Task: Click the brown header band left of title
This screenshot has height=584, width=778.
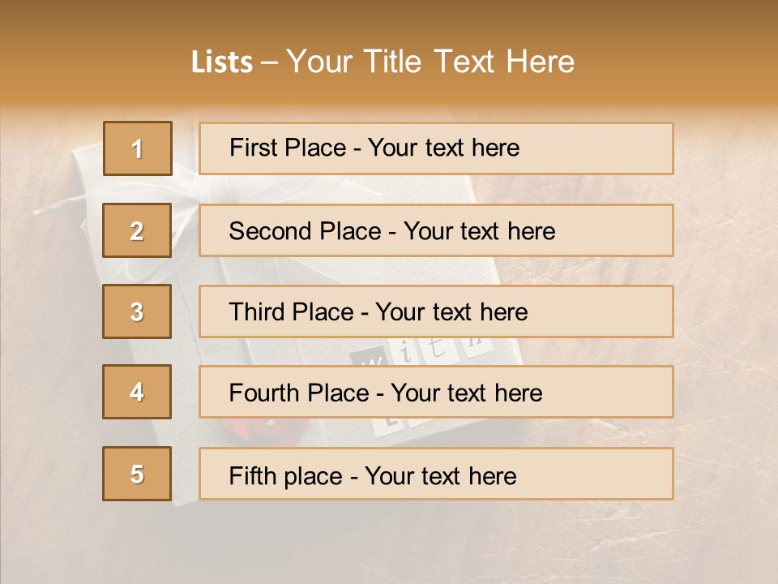Action: 89,57
